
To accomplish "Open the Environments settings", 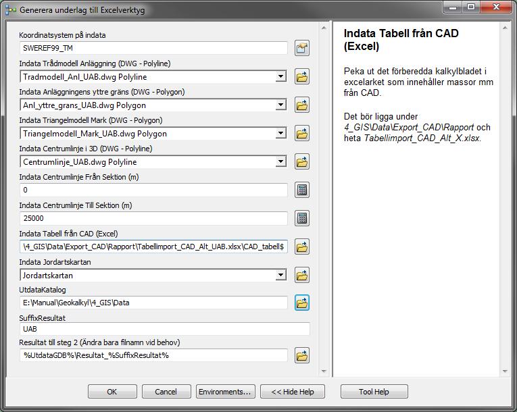I will pos(225,392).
